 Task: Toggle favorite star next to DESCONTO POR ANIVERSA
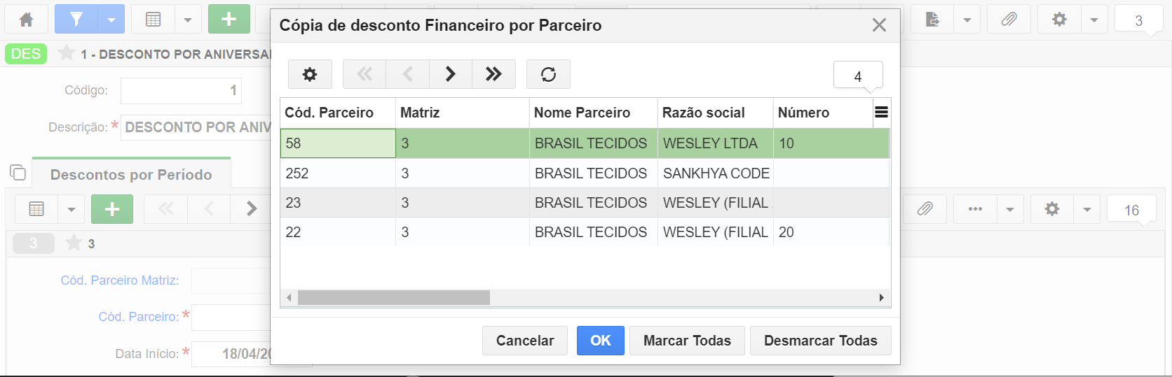pos(67,53)
